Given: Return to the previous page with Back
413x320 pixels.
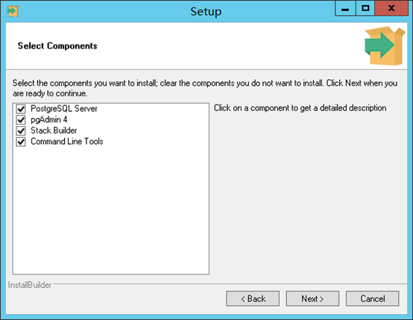Looking at the screenshot, I should pyautogui.click(x=253, y=298).
